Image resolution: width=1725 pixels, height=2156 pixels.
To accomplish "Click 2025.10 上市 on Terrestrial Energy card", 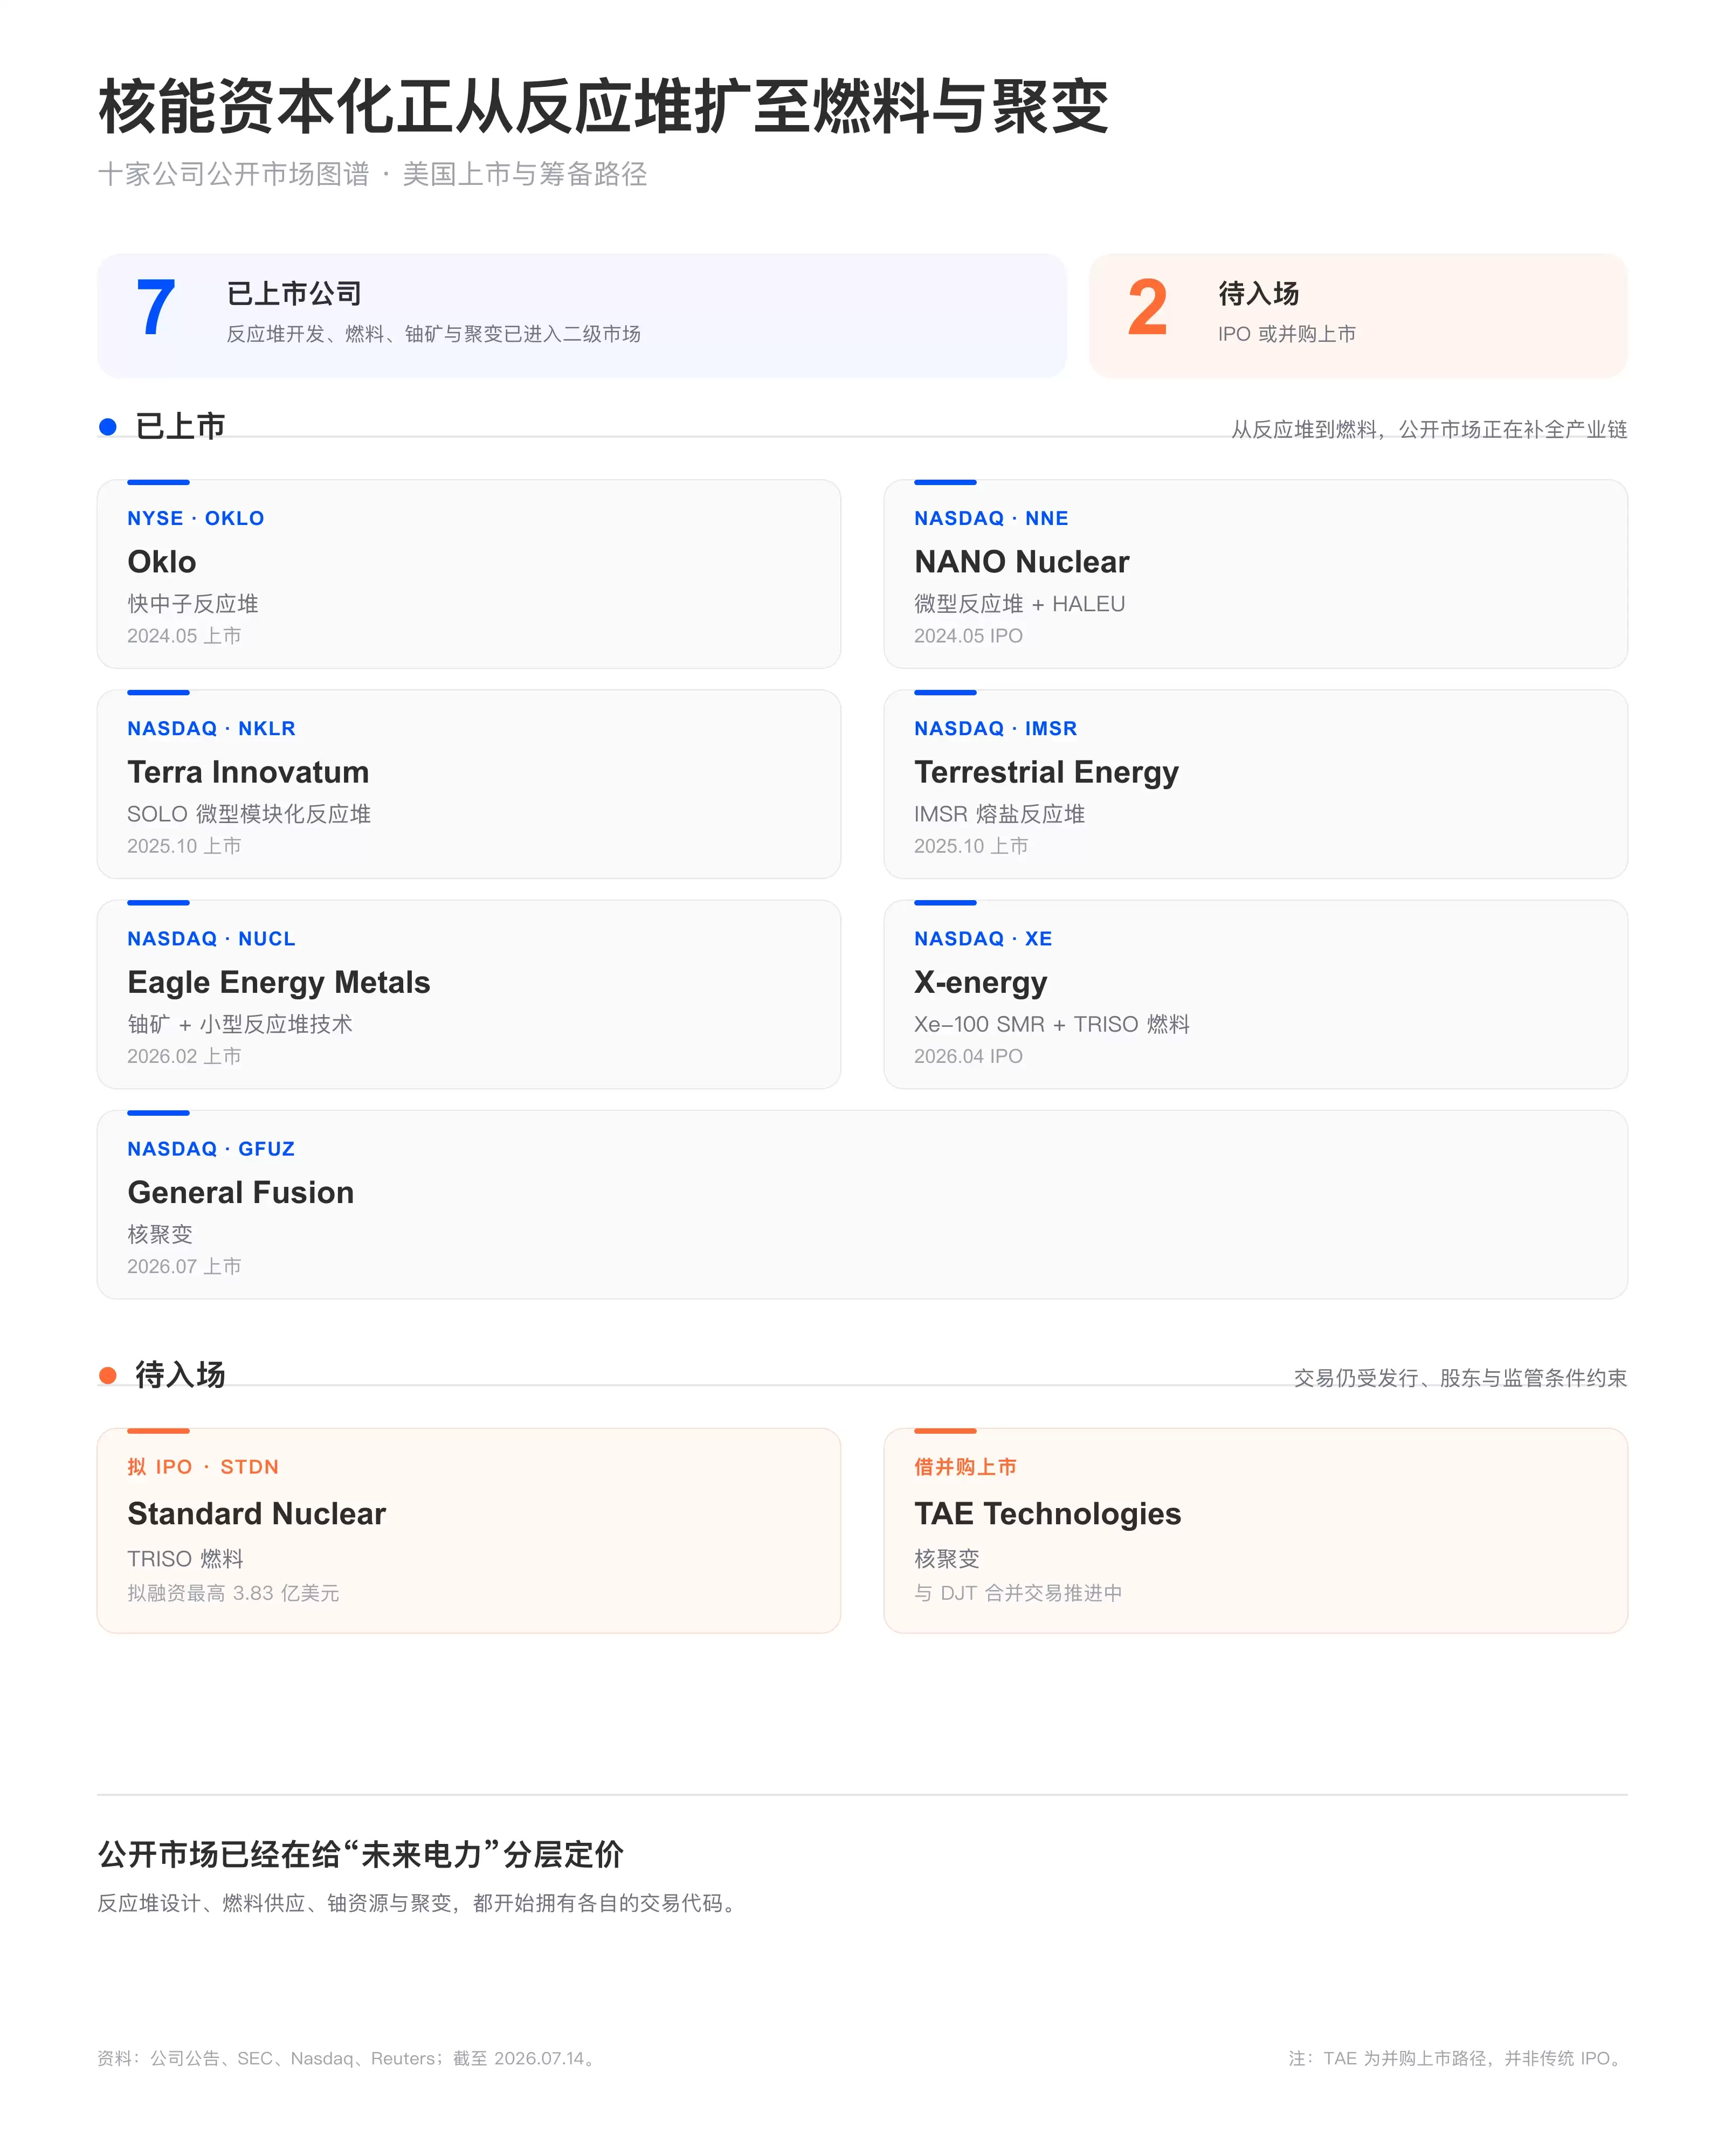I will (x=971, y=846).
